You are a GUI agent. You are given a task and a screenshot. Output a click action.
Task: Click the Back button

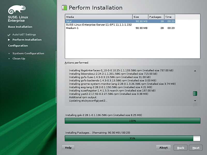181,148
